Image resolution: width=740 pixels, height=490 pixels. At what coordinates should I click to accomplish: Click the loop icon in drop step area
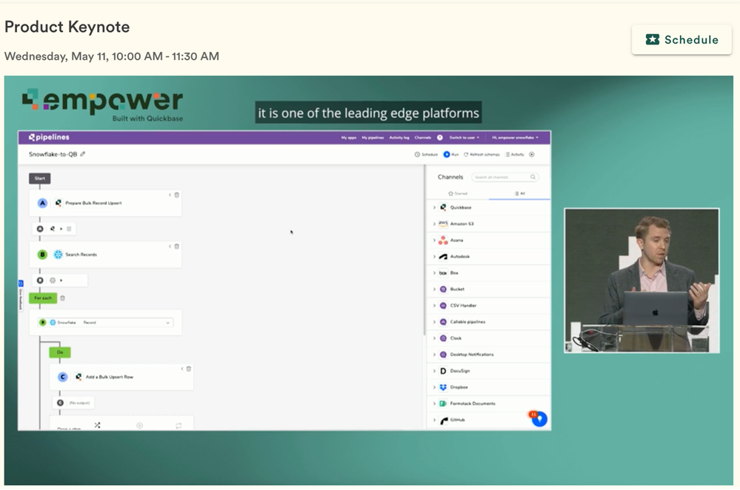coord(179,426)
